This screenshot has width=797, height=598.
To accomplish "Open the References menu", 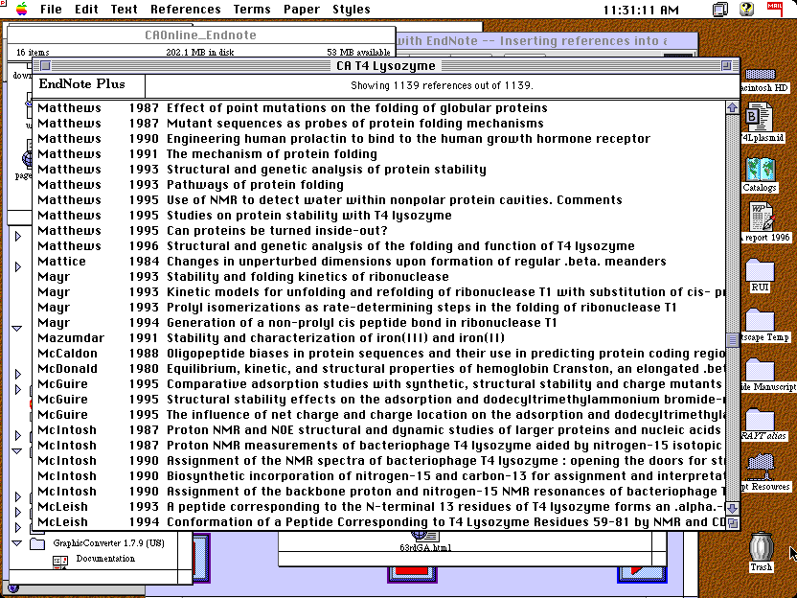I will tap(186, 10).
